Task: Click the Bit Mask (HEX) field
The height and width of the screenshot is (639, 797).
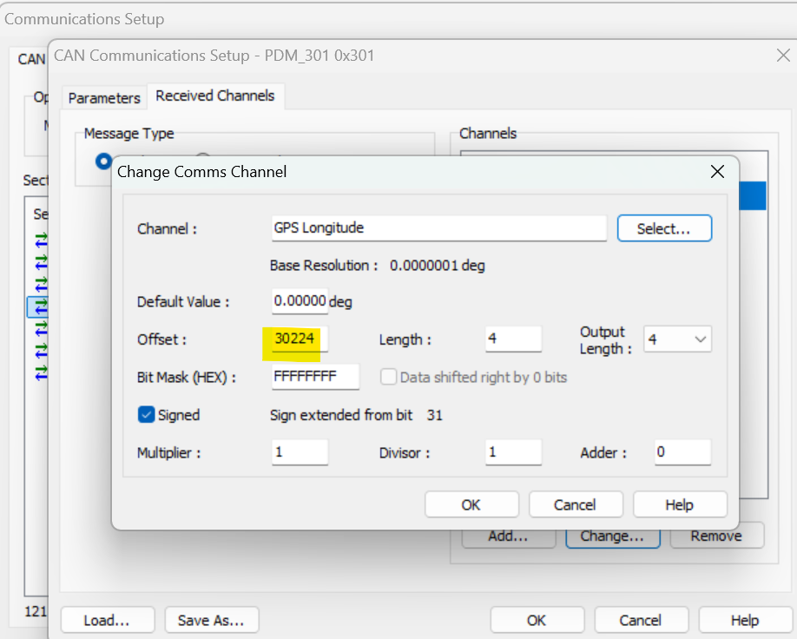Action: click(315, 377)
